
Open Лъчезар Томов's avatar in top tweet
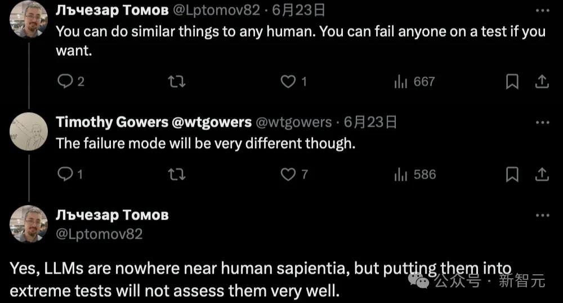click(x=28, y=19)
